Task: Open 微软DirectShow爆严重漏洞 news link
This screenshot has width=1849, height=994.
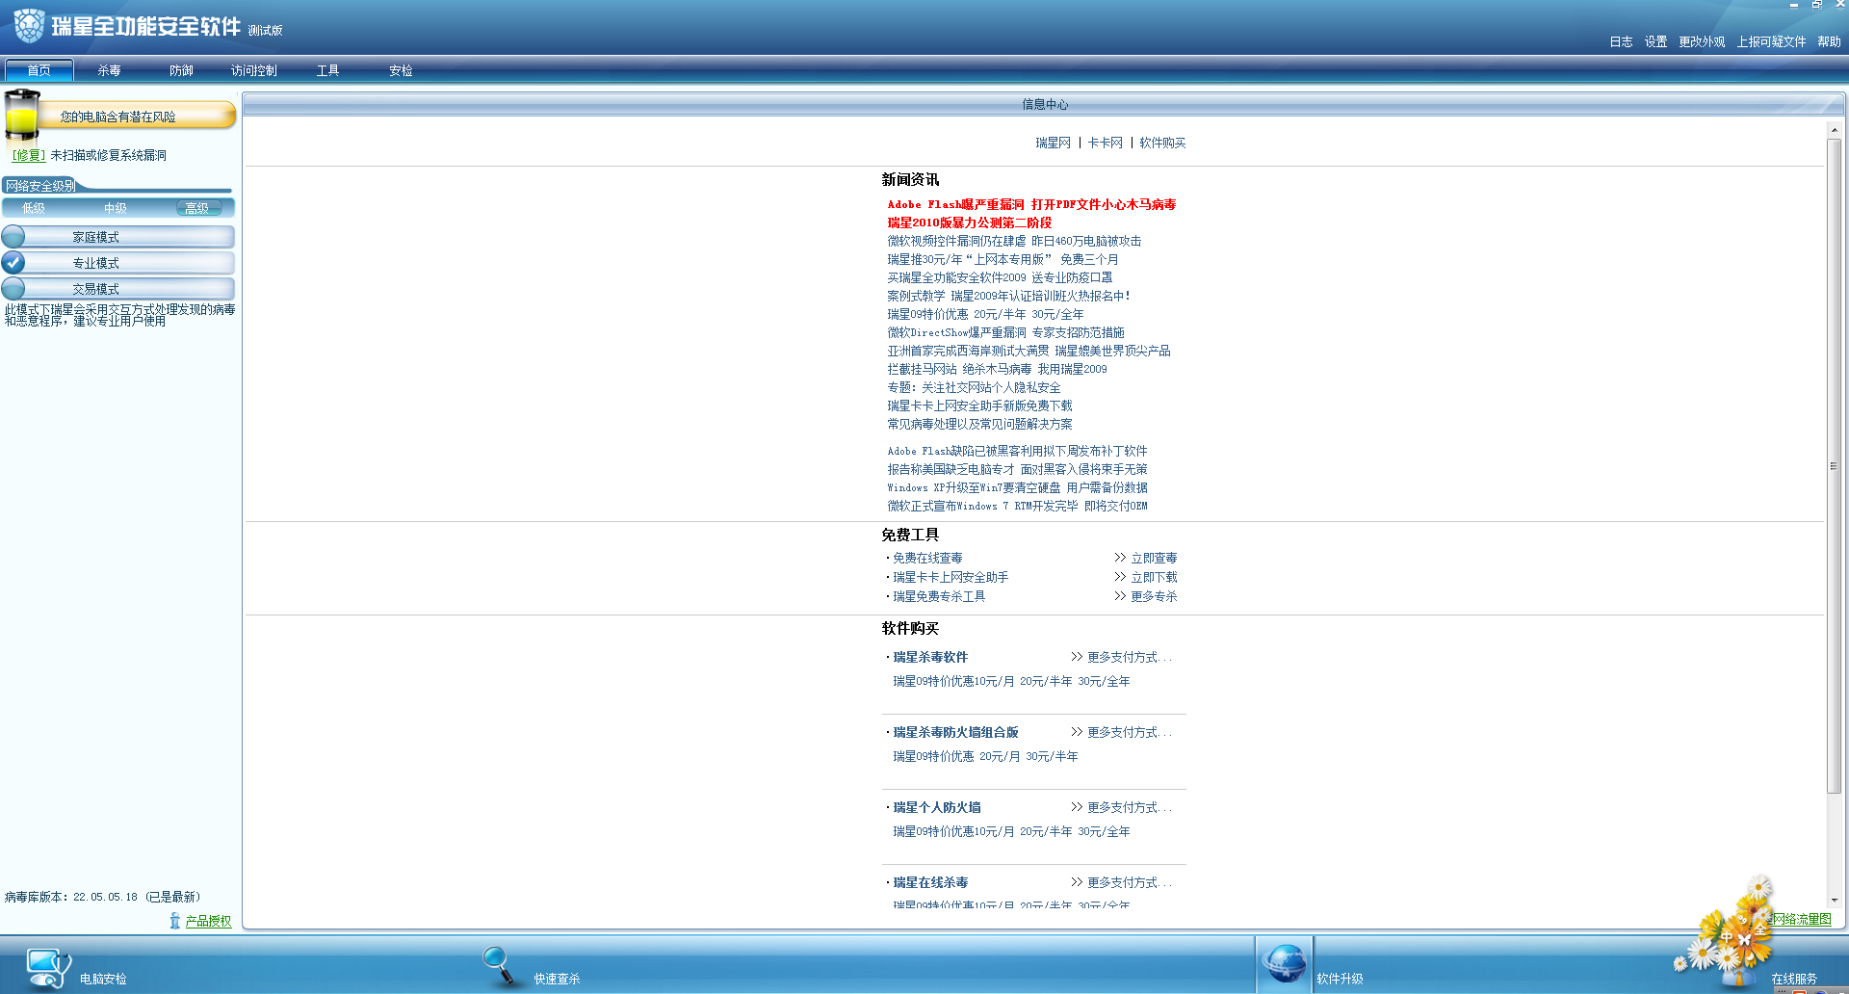Action: [x=1005, y=332]
